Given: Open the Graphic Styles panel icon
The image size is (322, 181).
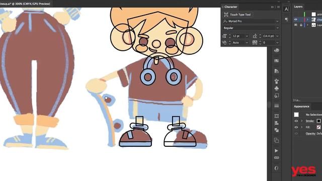Looking at the screenshot, I should [x=276, y=96].
